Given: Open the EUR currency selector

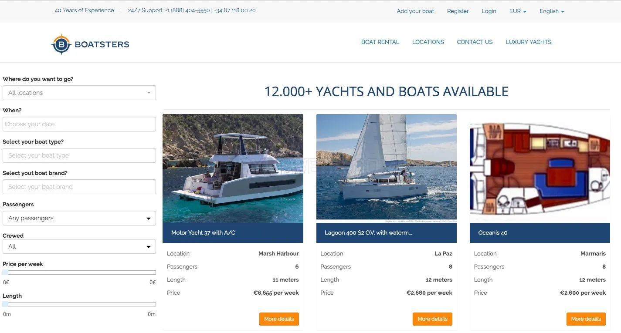Looking at the screenshot, I should (518, 11).
